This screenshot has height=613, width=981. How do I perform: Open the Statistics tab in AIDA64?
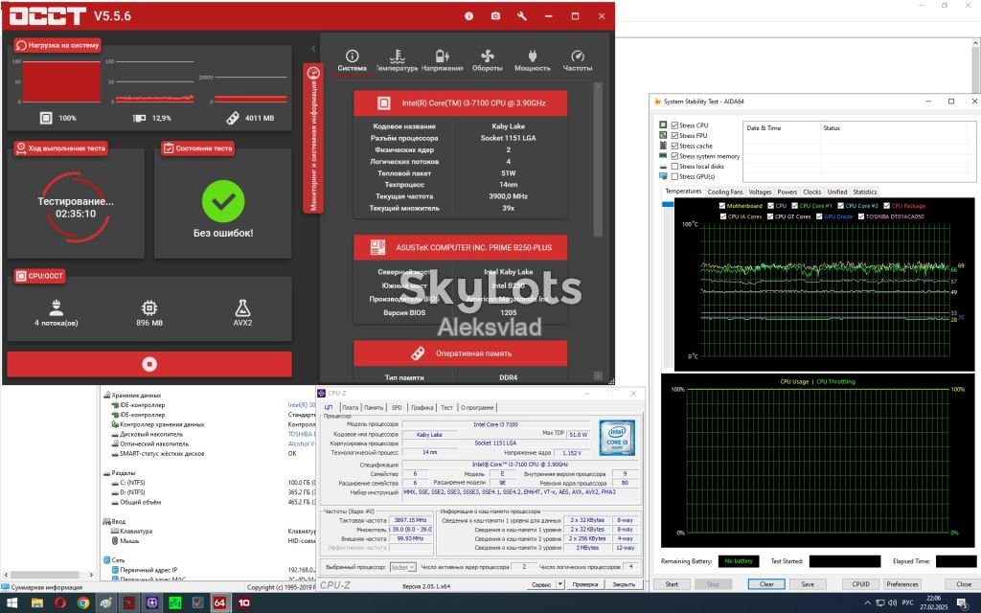click(865, 192)
